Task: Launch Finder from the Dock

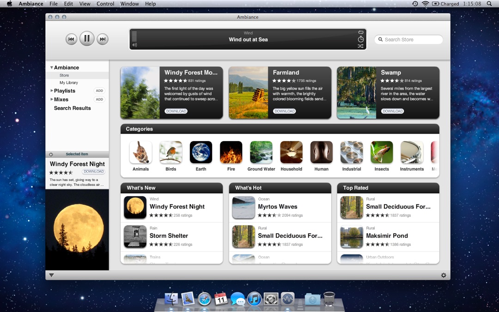Action: (171, 299)
